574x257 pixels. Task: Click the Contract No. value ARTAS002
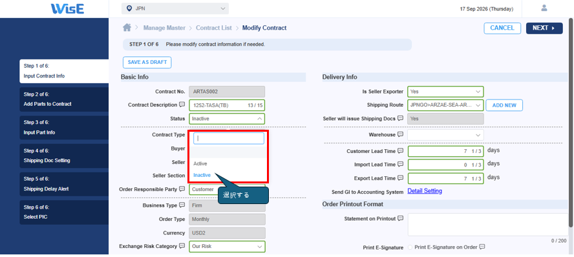pos(227,92)
